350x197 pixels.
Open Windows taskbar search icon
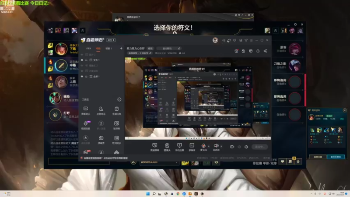point(154,194)
